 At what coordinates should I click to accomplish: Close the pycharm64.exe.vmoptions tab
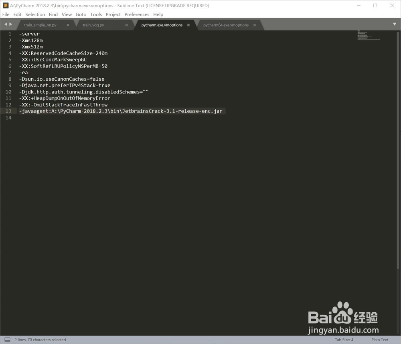[255, 25]
